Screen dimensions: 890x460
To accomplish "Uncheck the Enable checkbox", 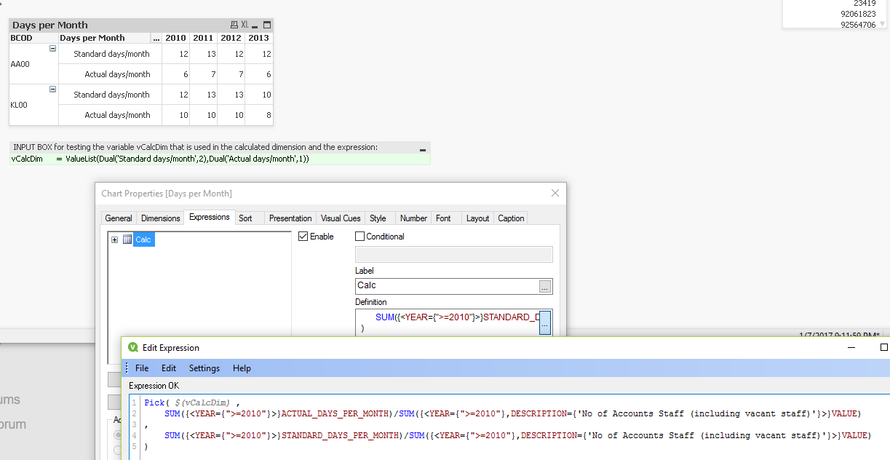I will 303,237.
